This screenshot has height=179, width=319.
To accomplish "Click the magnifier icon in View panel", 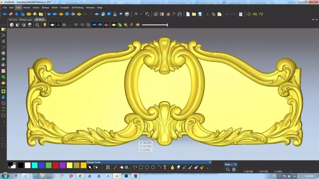I will click(228, 169).
